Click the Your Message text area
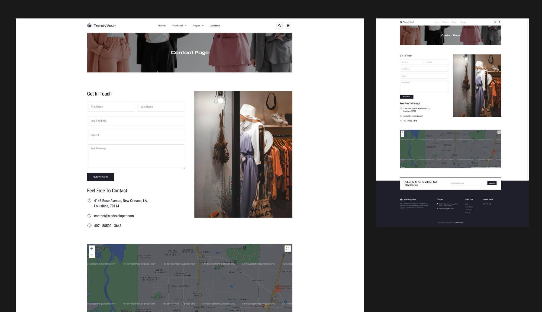The height and width of the screenshot is (312, 542). pyautogui.click(x=136, y=157)
